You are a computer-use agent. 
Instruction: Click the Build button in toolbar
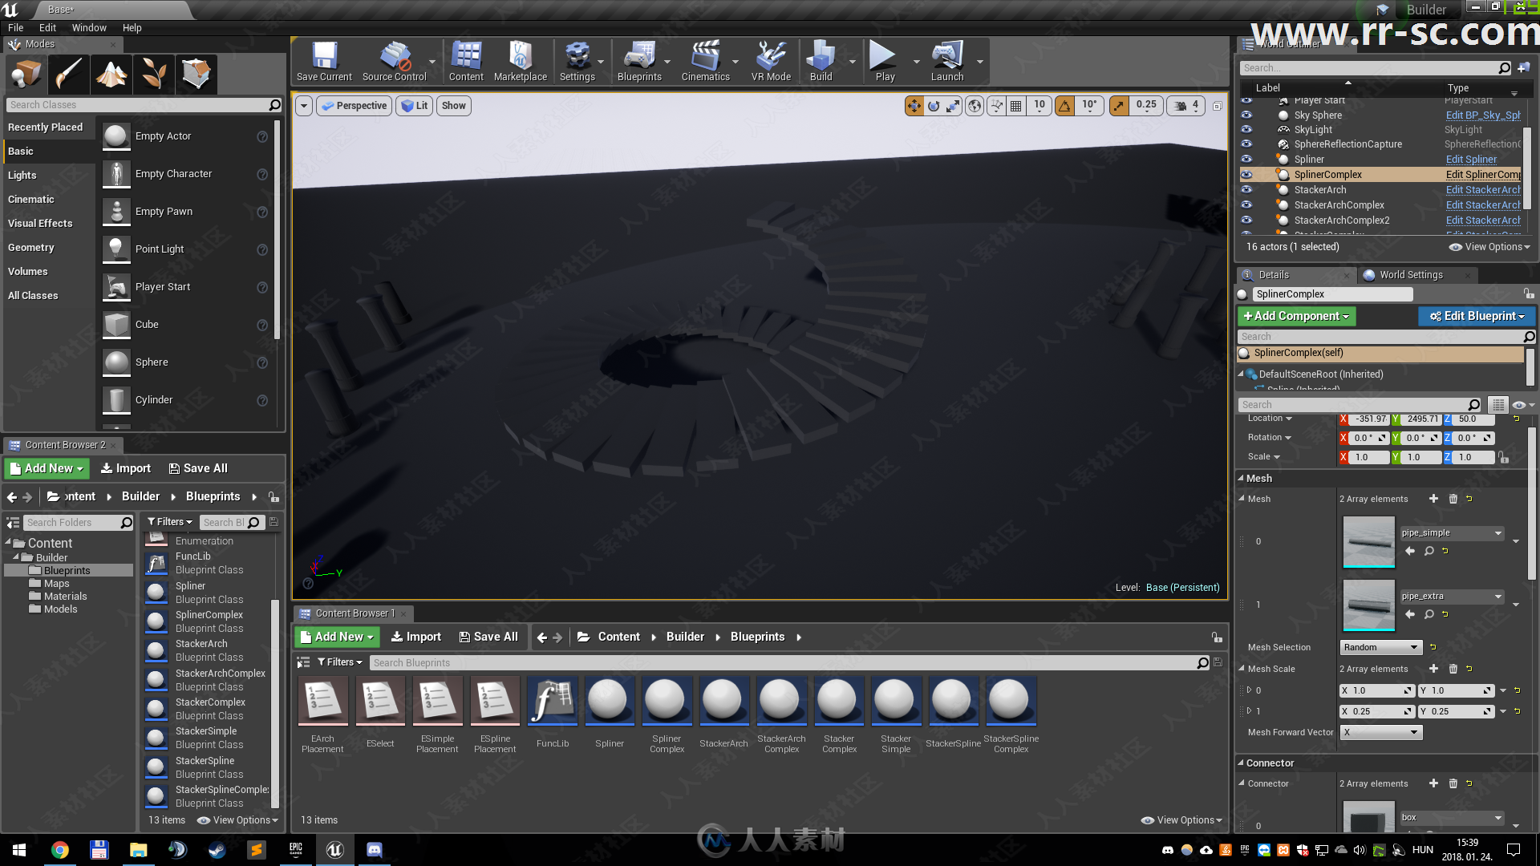point(821,60)
